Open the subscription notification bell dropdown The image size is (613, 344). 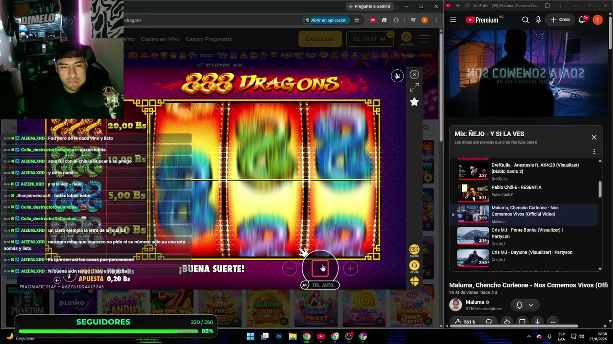click(525, 305)
